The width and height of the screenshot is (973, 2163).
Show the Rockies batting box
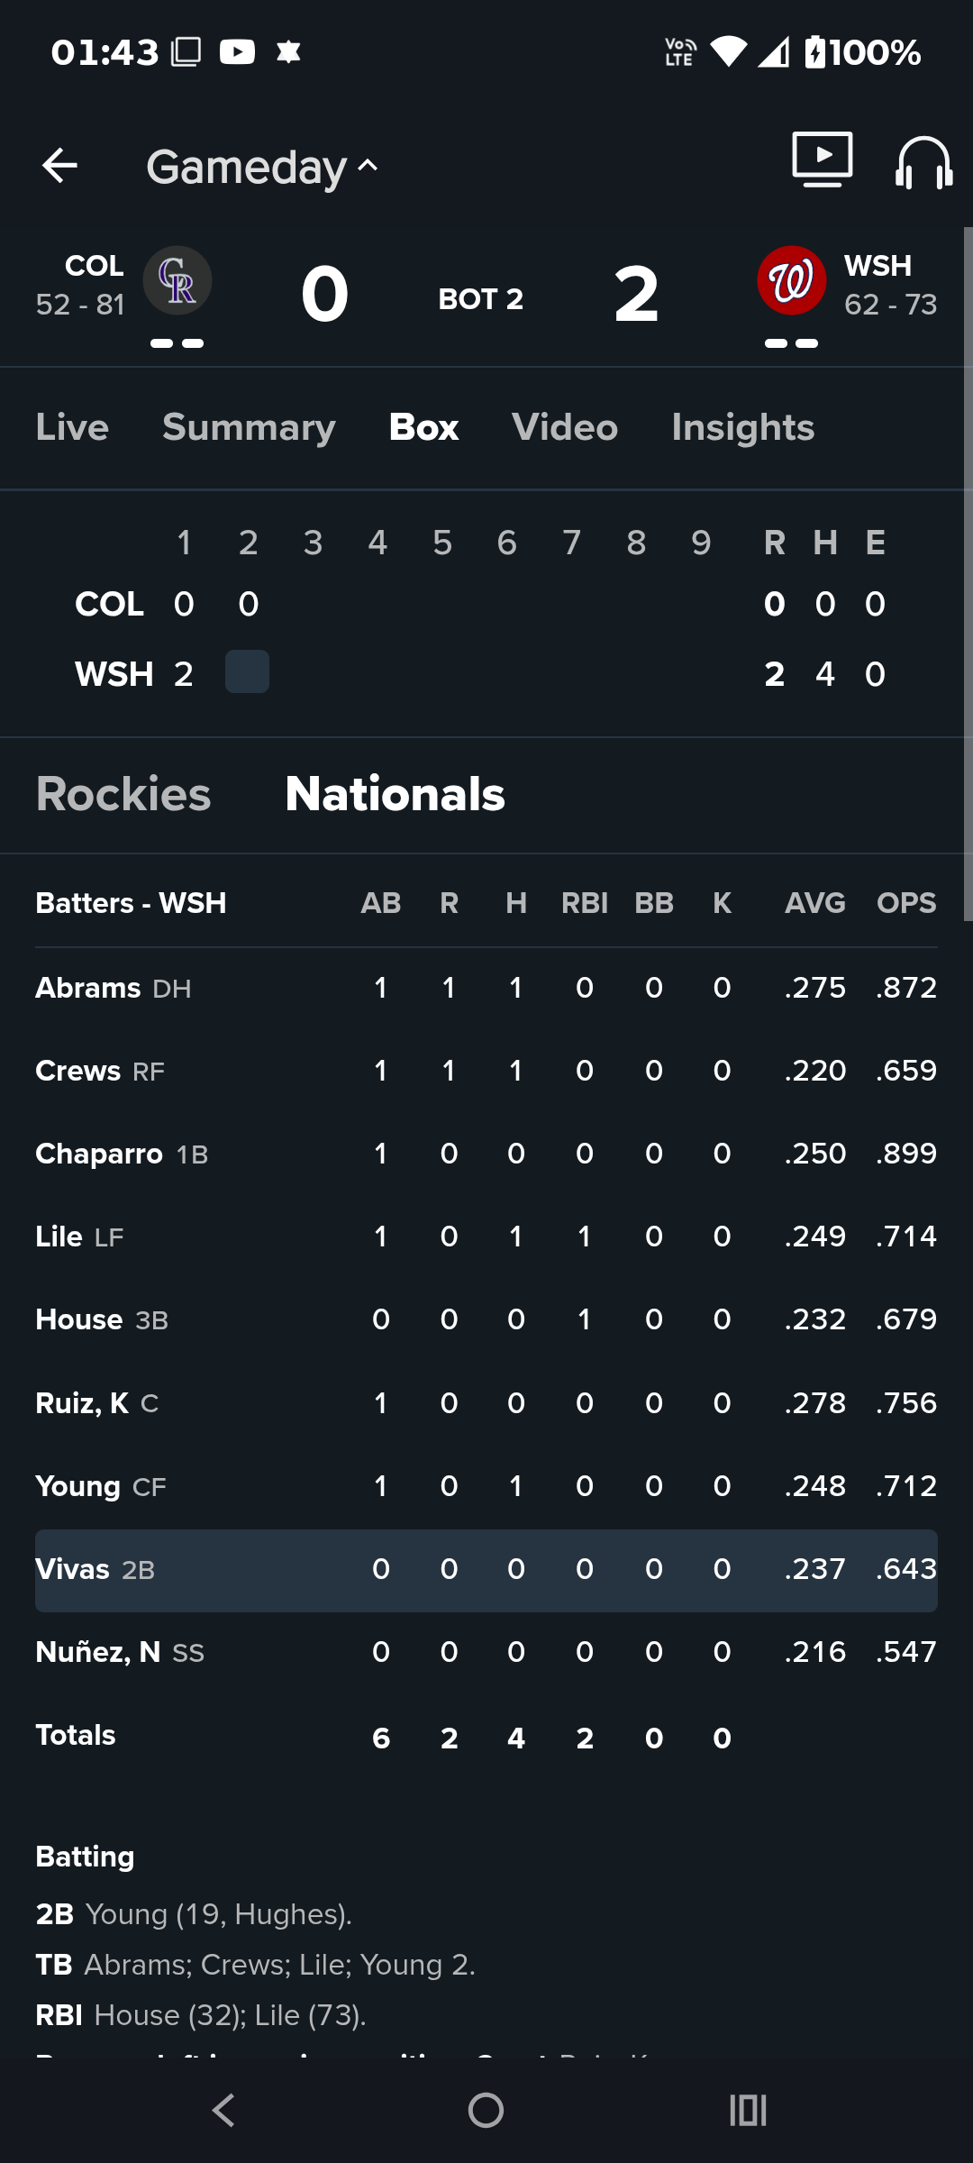coord(123,794)
